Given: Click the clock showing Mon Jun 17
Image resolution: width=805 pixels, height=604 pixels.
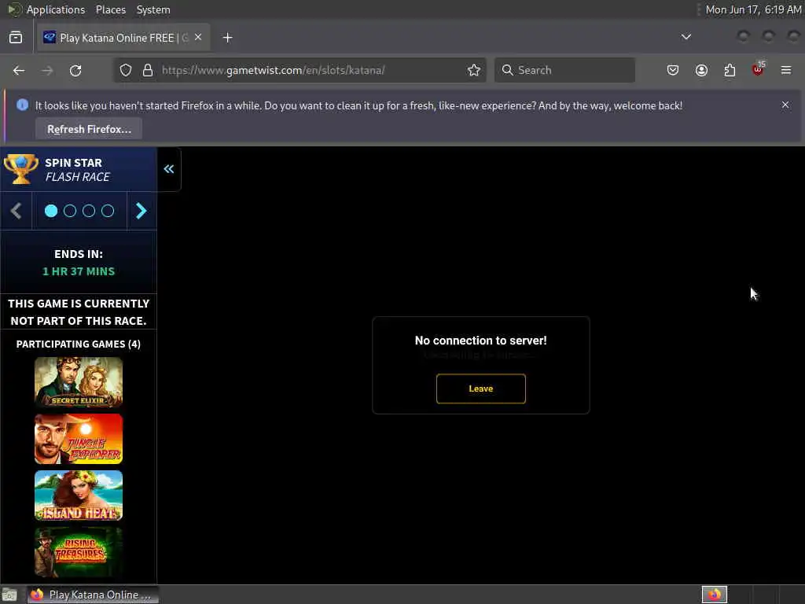Looking at the screenshot, I should coord(752,9).
